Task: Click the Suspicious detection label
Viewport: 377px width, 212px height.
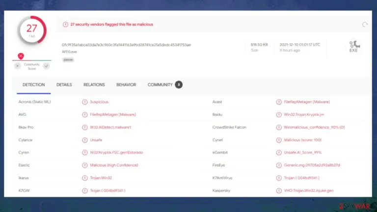Action: pyautogui.click(x=99, y=102)
